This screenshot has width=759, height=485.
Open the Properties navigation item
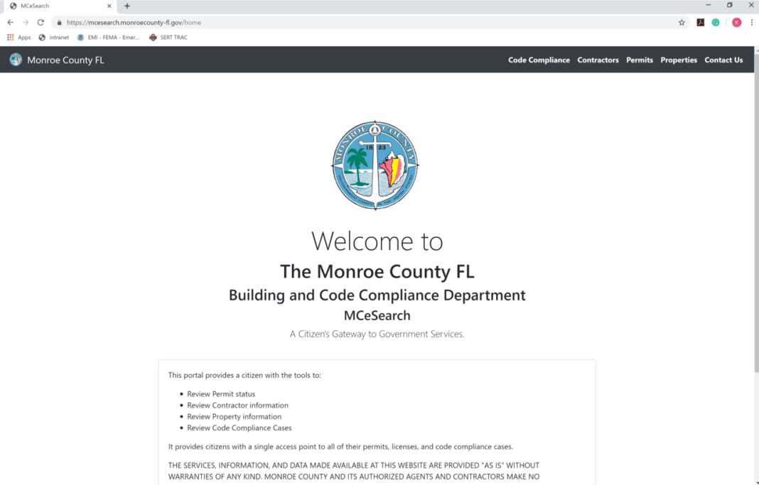[x=679, y=60]
